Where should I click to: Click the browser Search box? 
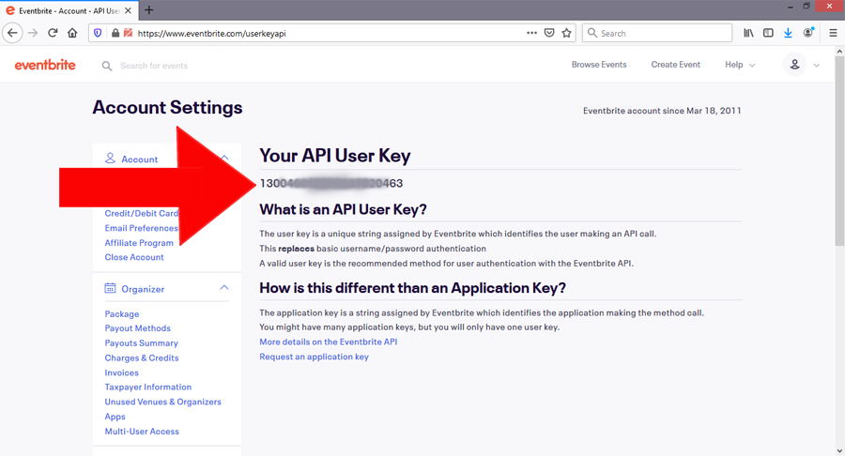(657, 33)
